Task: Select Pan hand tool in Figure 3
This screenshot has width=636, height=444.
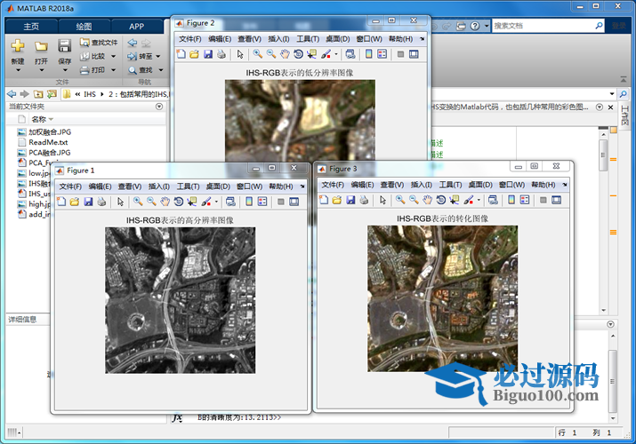Action: coord(428,202)
